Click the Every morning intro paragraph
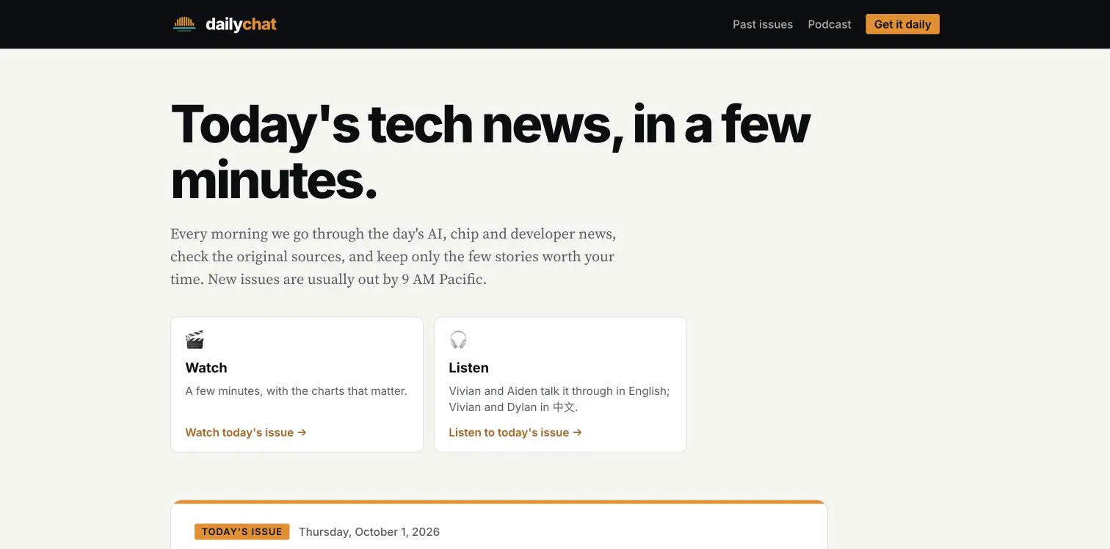The image size is (1110, 549). pos(393,257)
